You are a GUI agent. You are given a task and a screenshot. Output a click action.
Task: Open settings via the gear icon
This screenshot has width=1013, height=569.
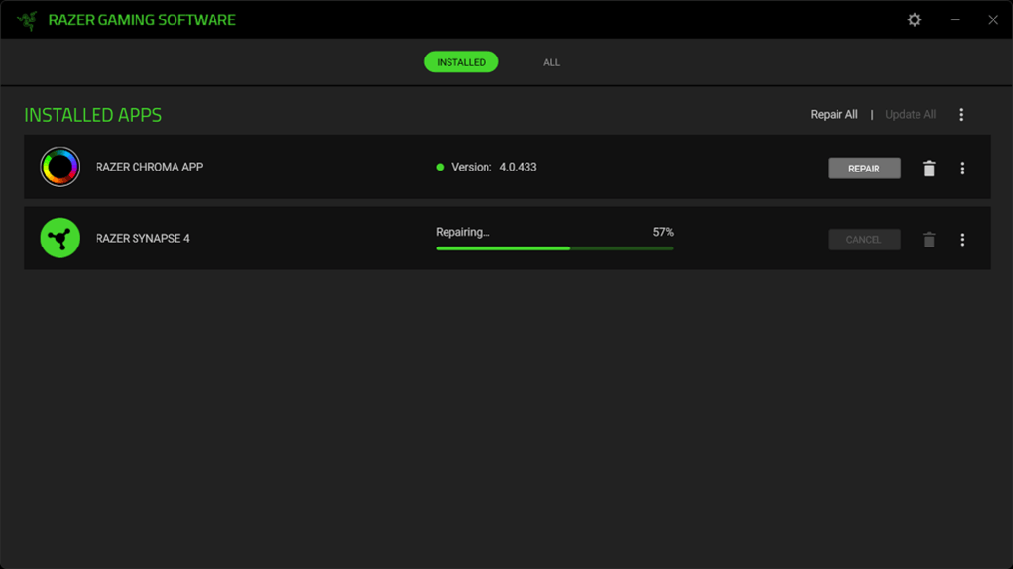[x=914, y=19]
